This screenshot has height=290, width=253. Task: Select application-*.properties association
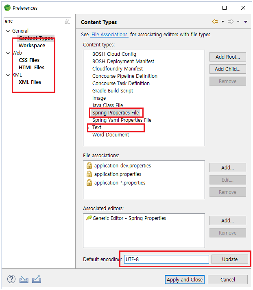(120, 182)
